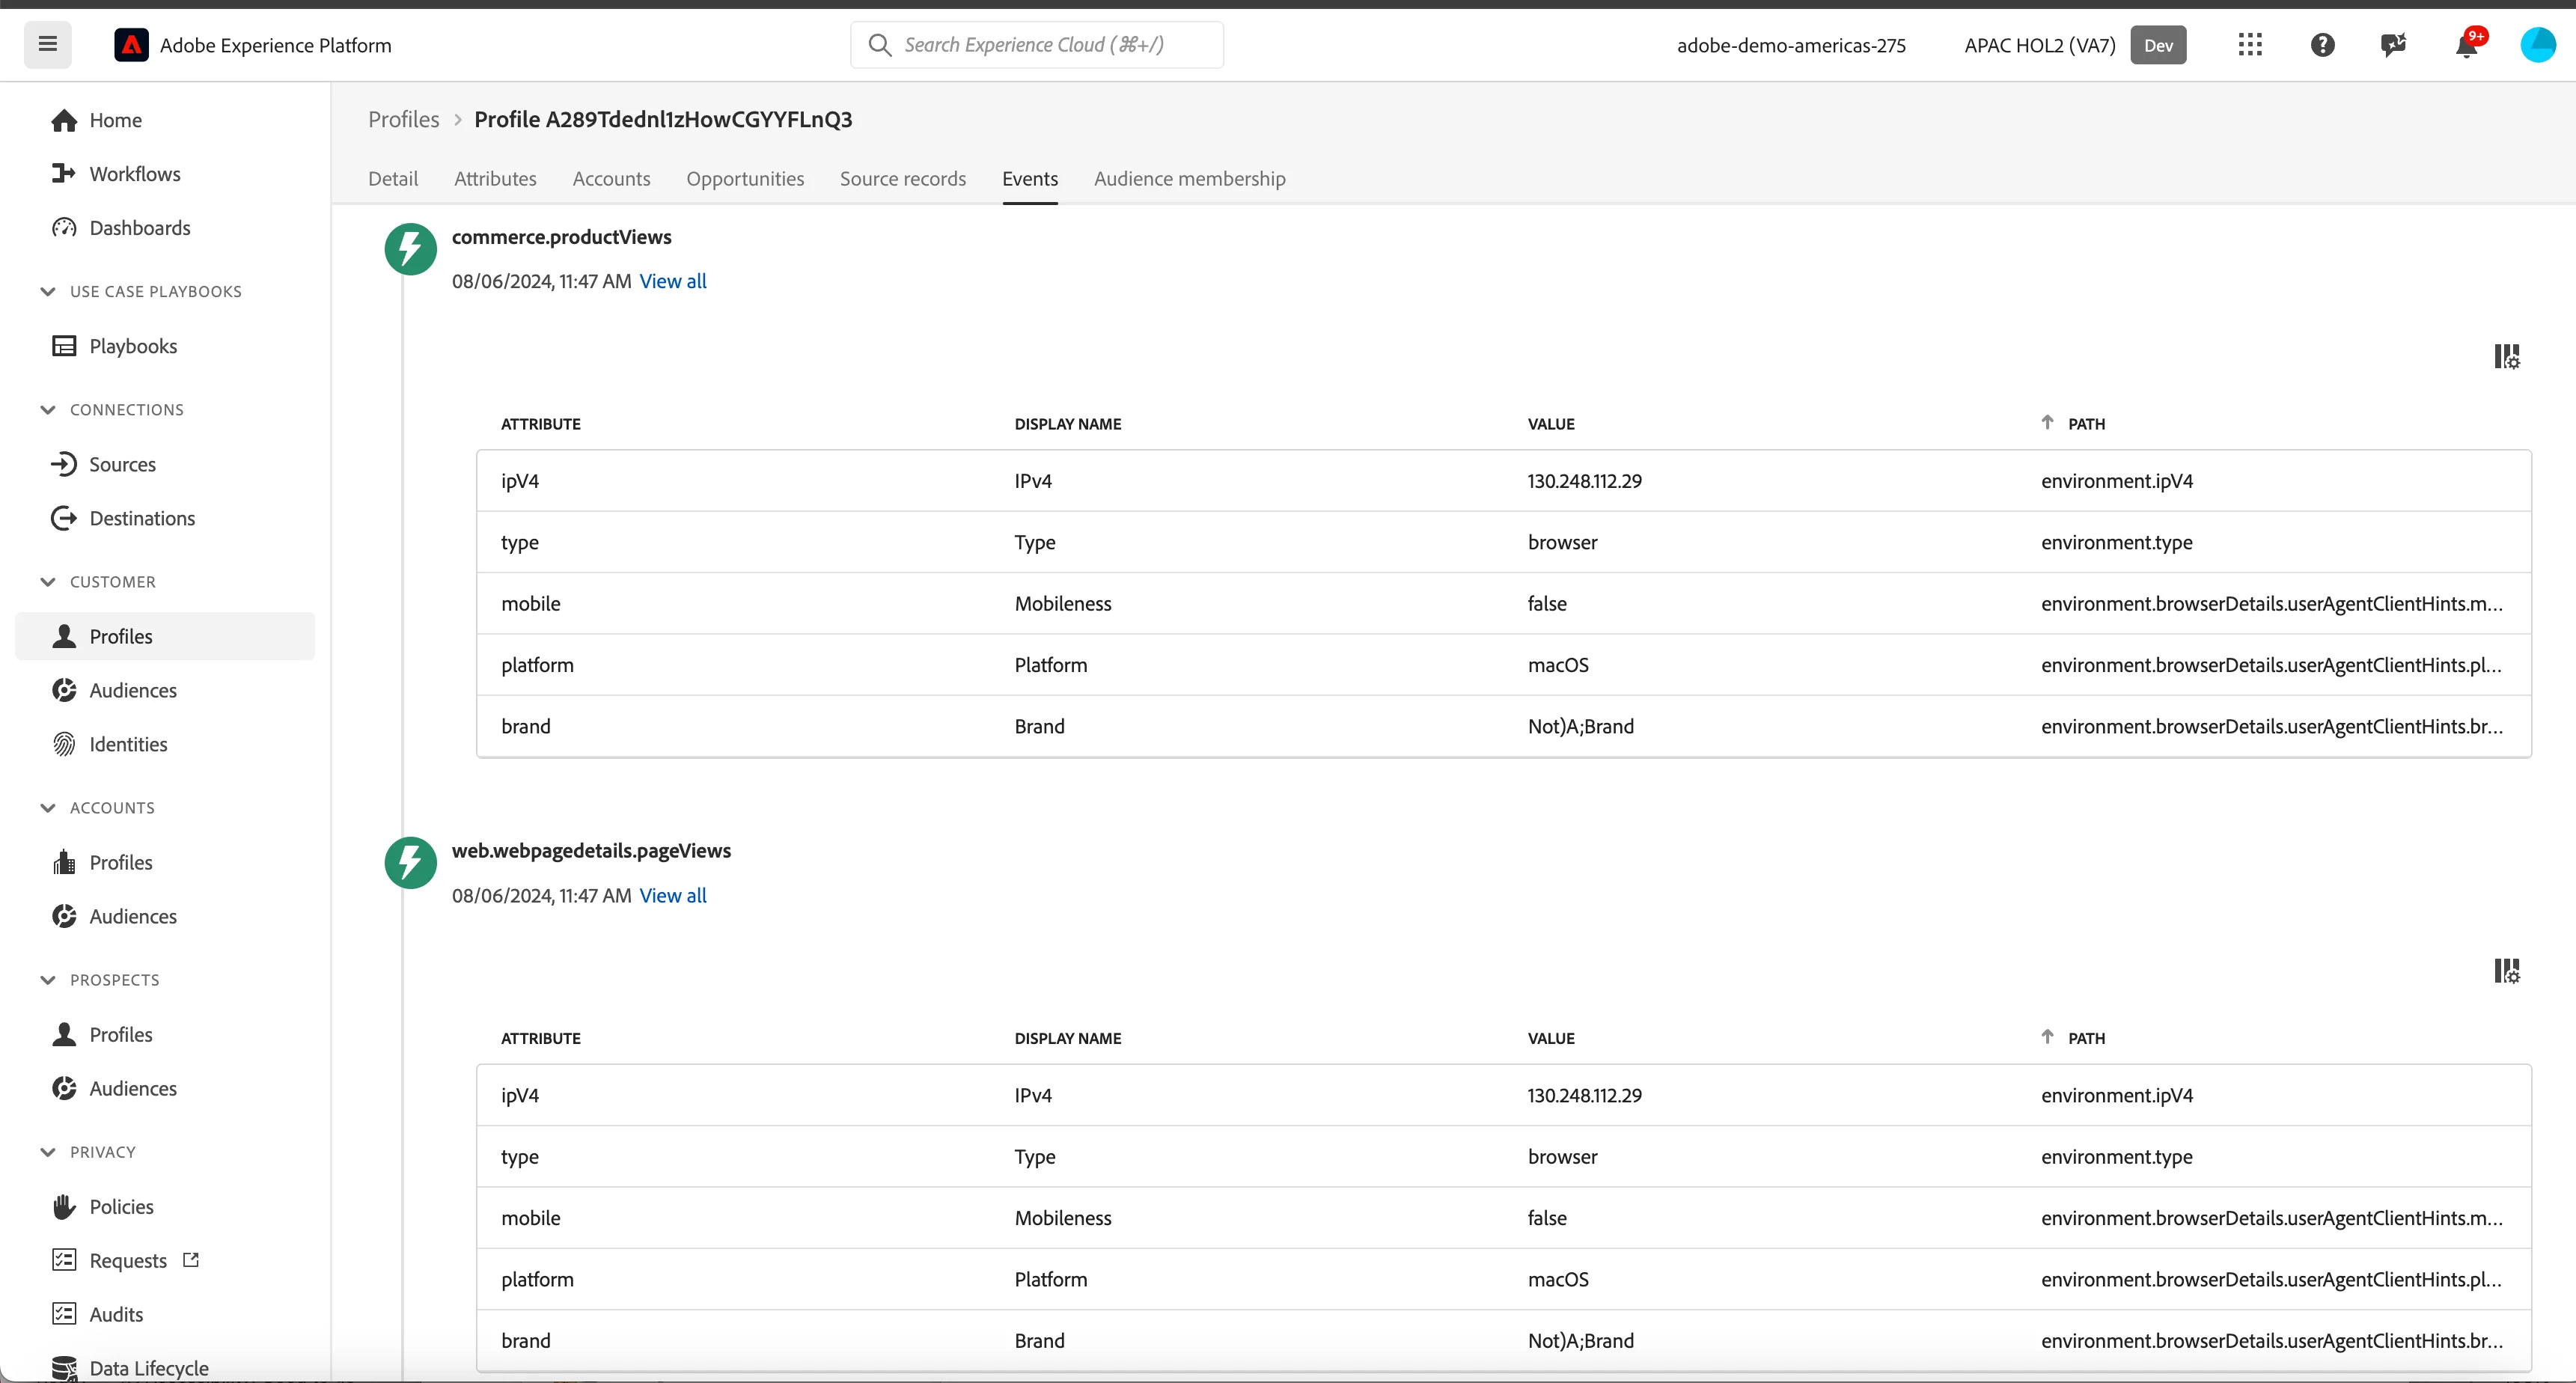Switch to the Audience membership tab
This screenshot has height=1383, width=2576.
(1190, 179)
